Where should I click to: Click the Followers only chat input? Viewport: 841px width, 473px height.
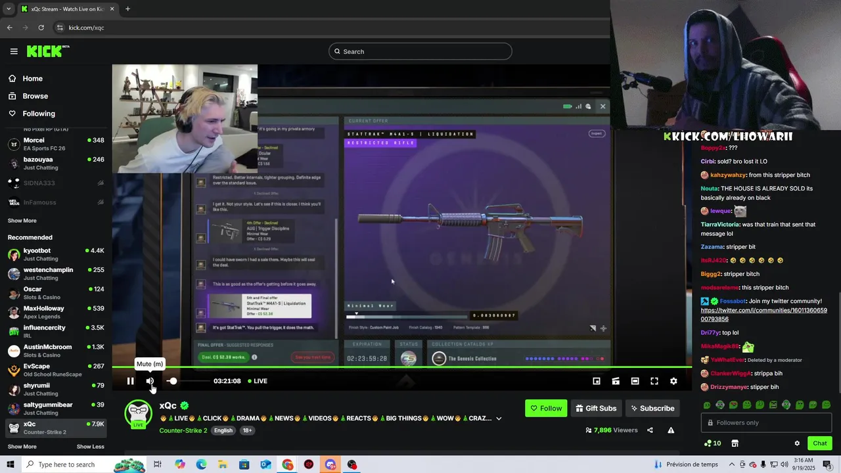766,422
